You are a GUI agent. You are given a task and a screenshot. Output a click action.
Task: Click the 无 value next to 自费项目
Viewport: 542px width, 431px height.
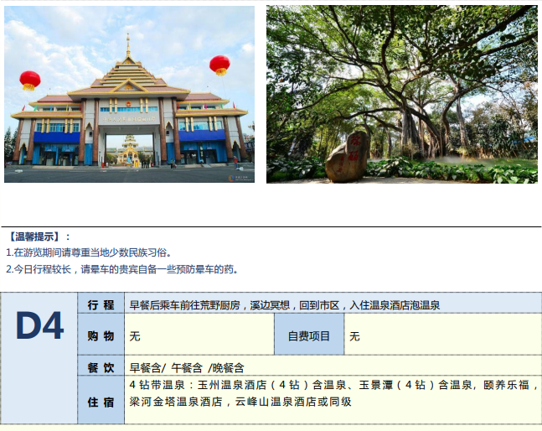(x=354, y=335)
